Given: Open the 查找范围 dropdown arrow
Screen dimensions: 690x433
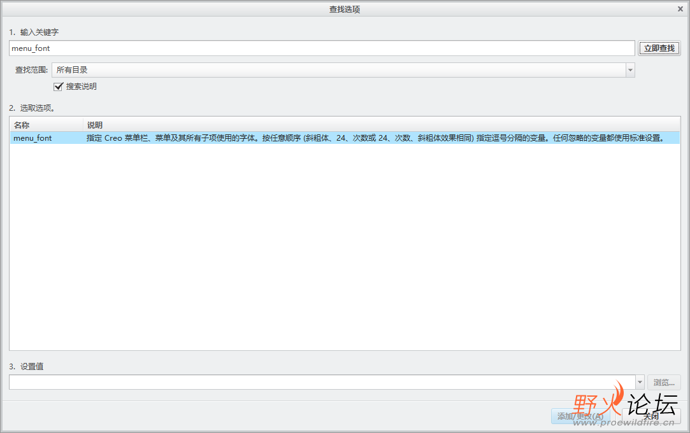Looking at the screenshot, I should coord(630,70).
